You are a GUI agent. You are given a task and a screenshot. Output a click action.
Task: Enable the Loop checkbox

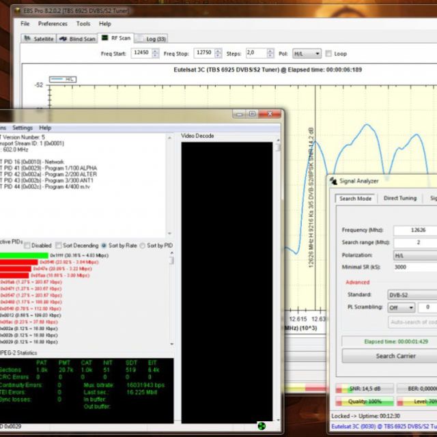point(328,53)
